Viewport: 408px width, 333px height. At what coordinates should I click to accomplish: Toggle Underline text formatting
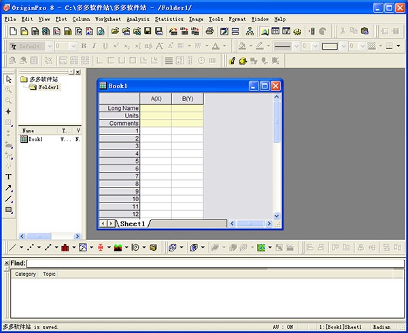105,46
